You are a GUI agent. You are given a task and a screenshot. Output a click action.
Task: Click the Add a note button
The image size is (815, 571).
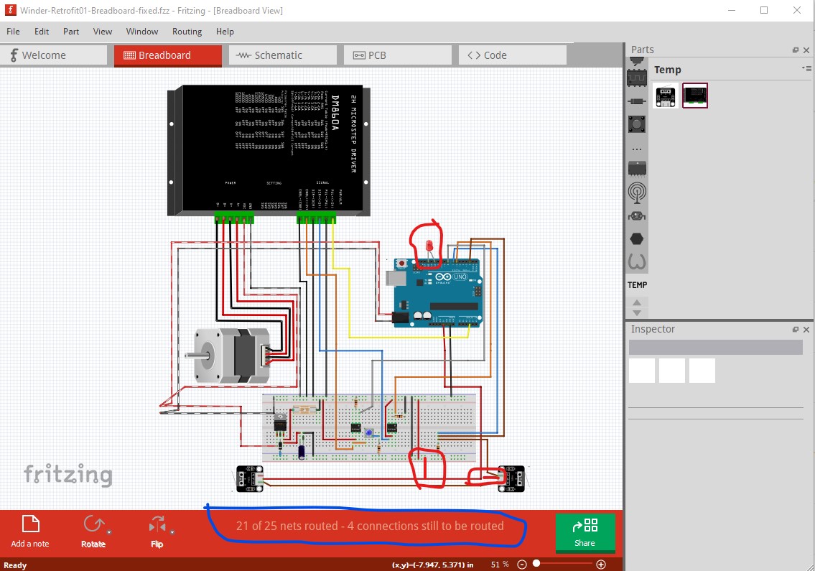coord(30,531)
